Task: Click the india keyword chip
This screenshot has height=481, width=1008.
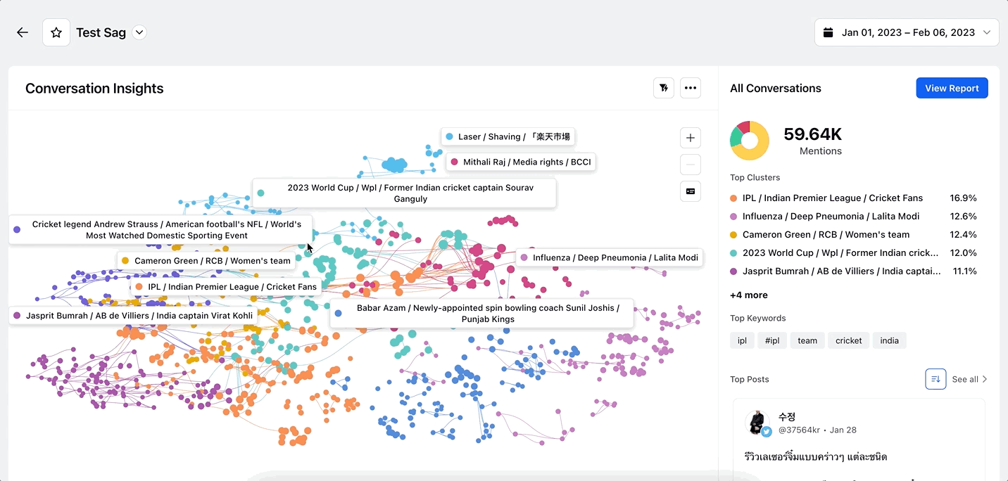Action: tap(890, 340)
